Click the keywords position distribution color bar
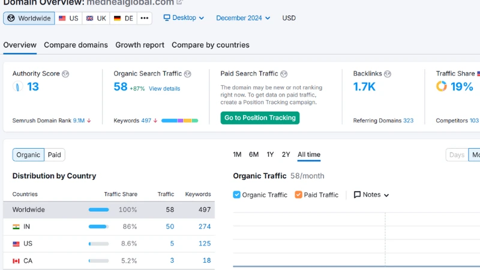Screen dimensions: 480x270 point(179,121)
